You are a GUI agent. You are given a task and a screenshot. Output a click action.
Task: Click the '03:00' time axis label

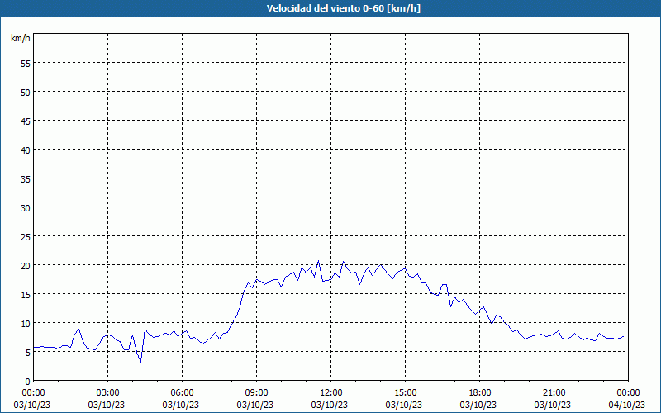pyautogui.click(x=107, y=393)
